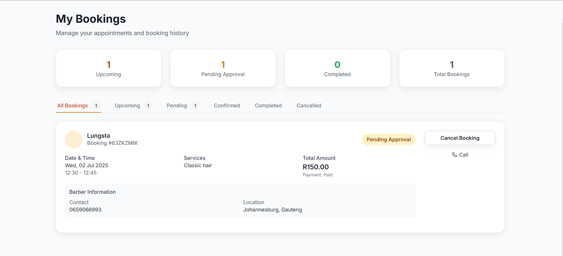Click Lungsta's round avatar picture
This screenshot has width=563, height=256.
tap(74, 140)
